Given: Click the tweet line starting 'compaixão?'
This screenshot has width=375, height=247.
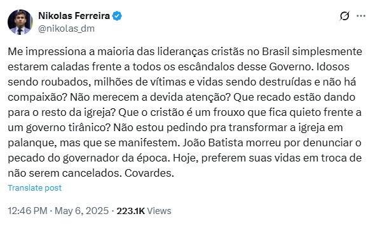Looking at the screenshot, I should [182, 98].
